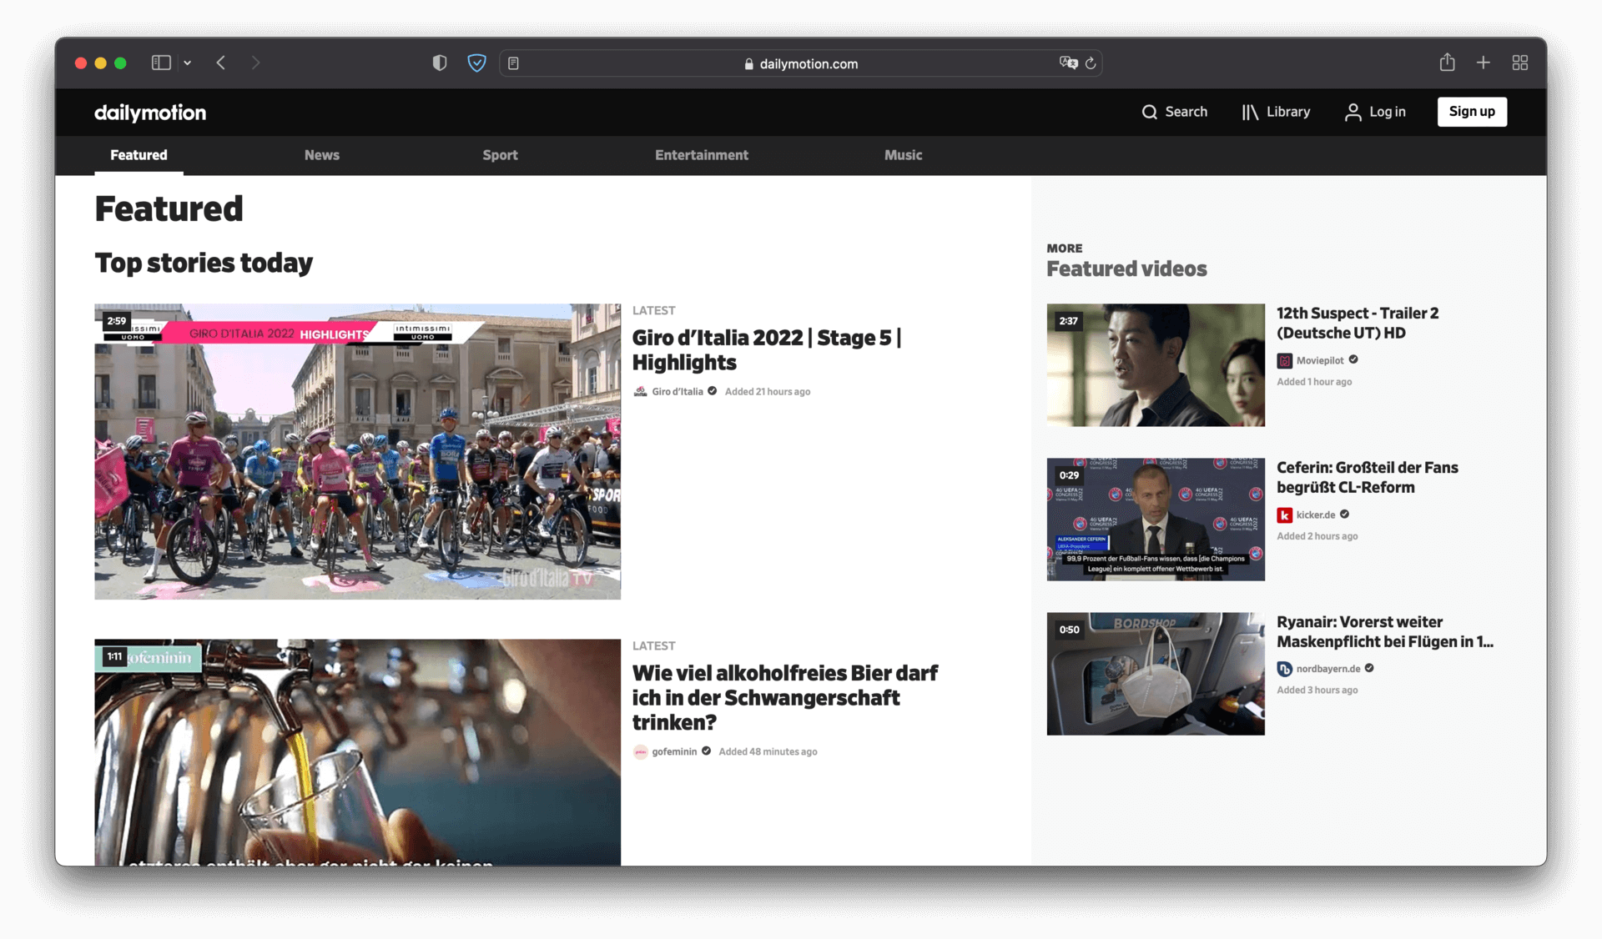Click the Sign up button

(1472, 112)
